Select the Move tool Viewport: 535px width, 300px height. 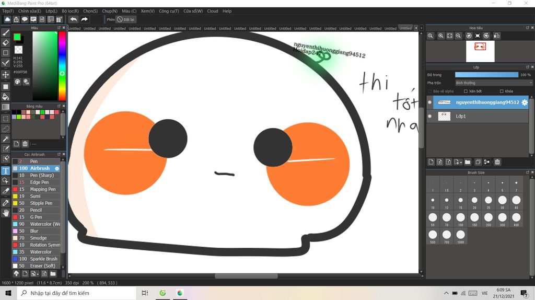[6, 74]
